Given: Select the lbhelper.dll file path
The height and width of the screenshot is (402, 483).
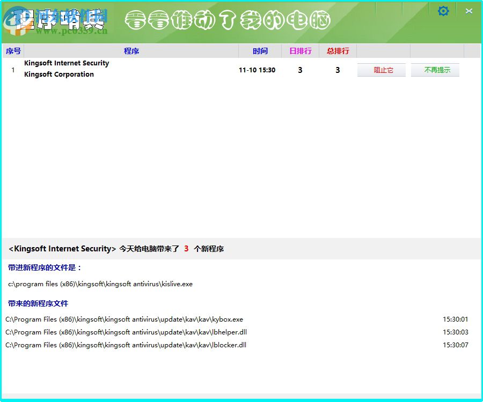Looking at the screenshot, I should click(x=126, y=332).
